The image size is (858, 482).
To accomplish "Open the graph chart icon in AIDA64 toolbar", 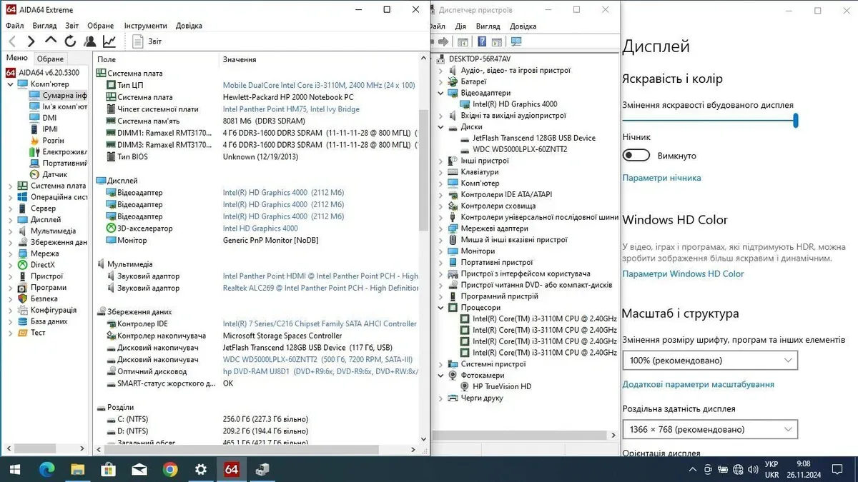I will tap(109, 41).
